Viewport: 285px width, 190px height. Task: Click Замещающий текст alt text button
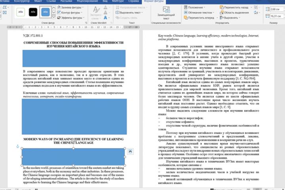tap(166, 13)
